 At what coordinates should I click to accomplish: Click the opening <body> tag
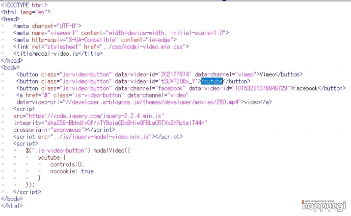[10, 68]
